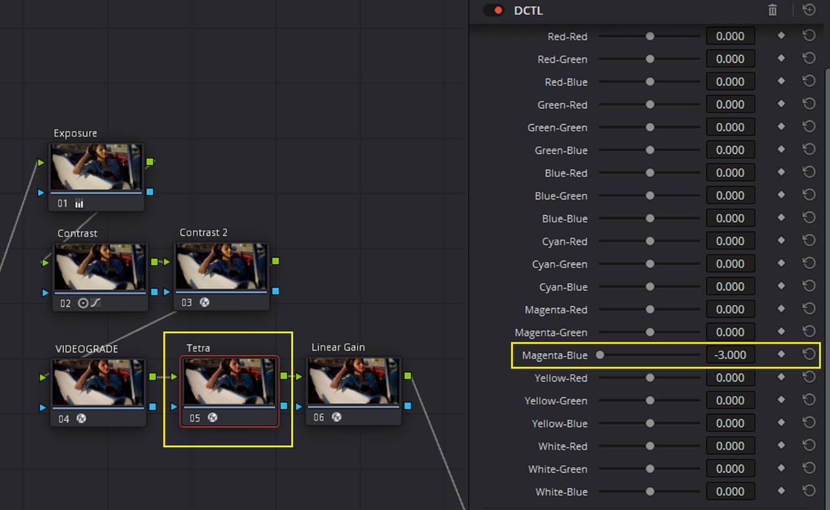Click the Magenta-Blue slider handle

point(600,354)
